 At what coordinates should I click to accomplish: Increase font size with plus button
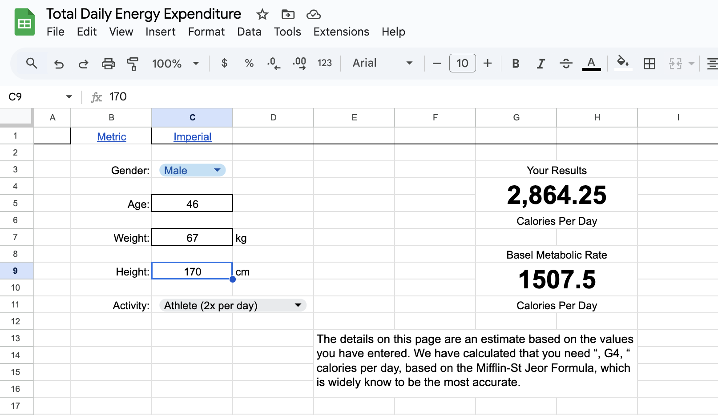488,63
